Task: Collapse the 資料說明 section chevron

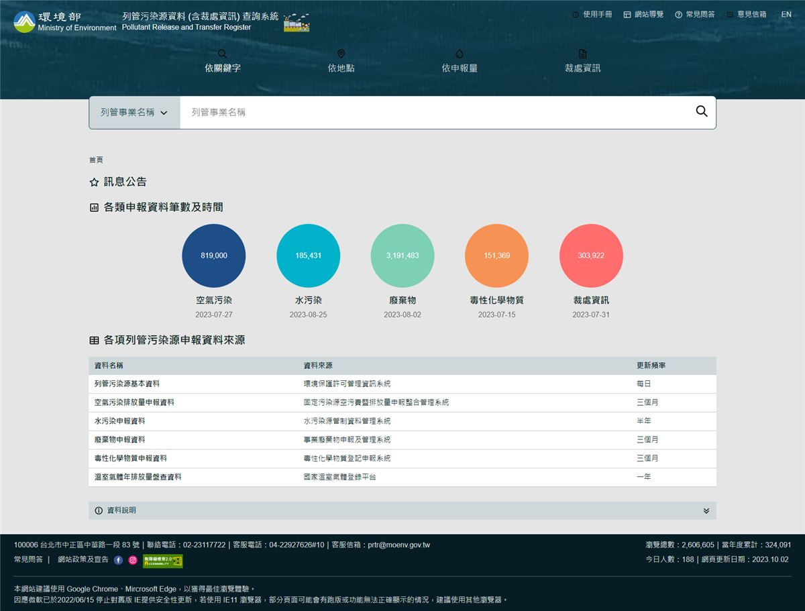Action: (706, 510)
